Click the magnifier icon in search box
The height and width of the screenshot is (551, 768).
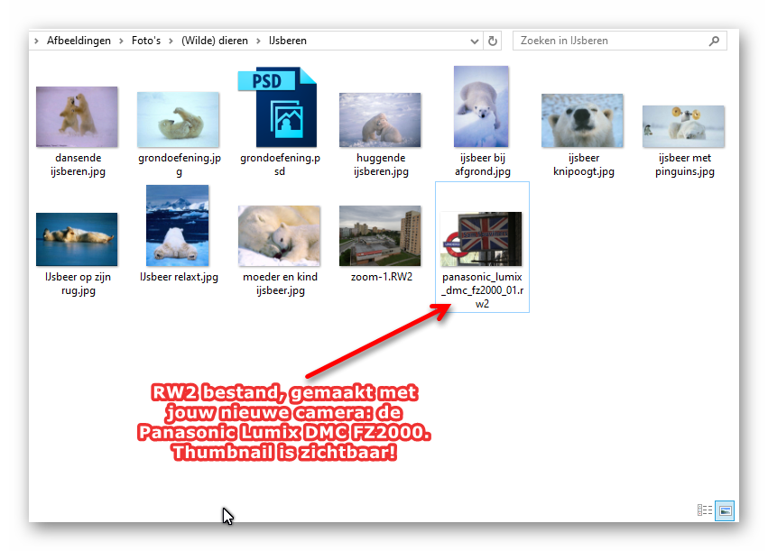(713, 41)
